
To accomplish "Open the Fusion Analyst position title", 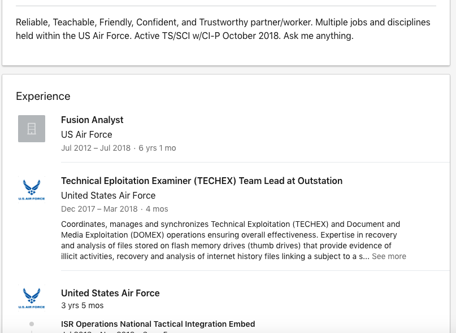I will click(92, 120).
